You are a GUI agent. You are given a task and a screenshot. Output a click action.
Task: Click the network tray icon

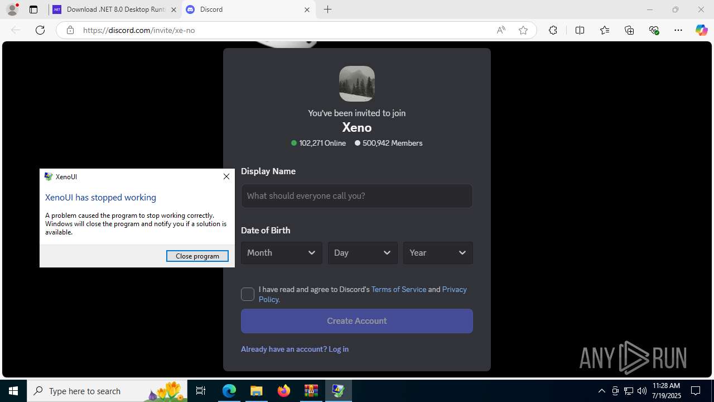pos(628,391)
